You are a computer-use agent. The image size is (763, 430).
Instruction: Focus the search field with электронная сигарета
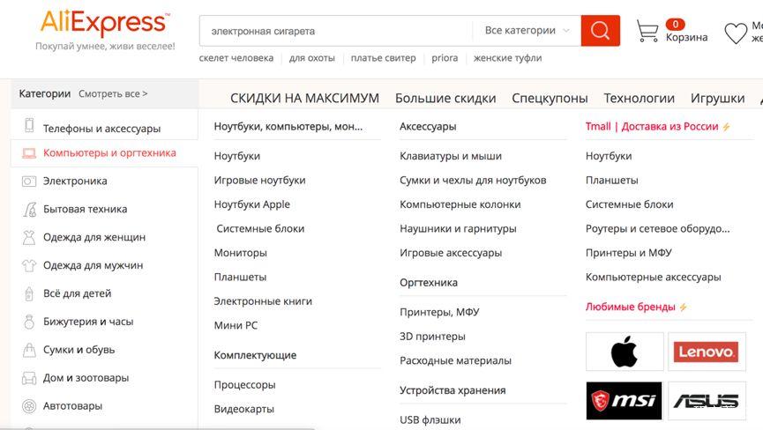click(x=336, y=31)
